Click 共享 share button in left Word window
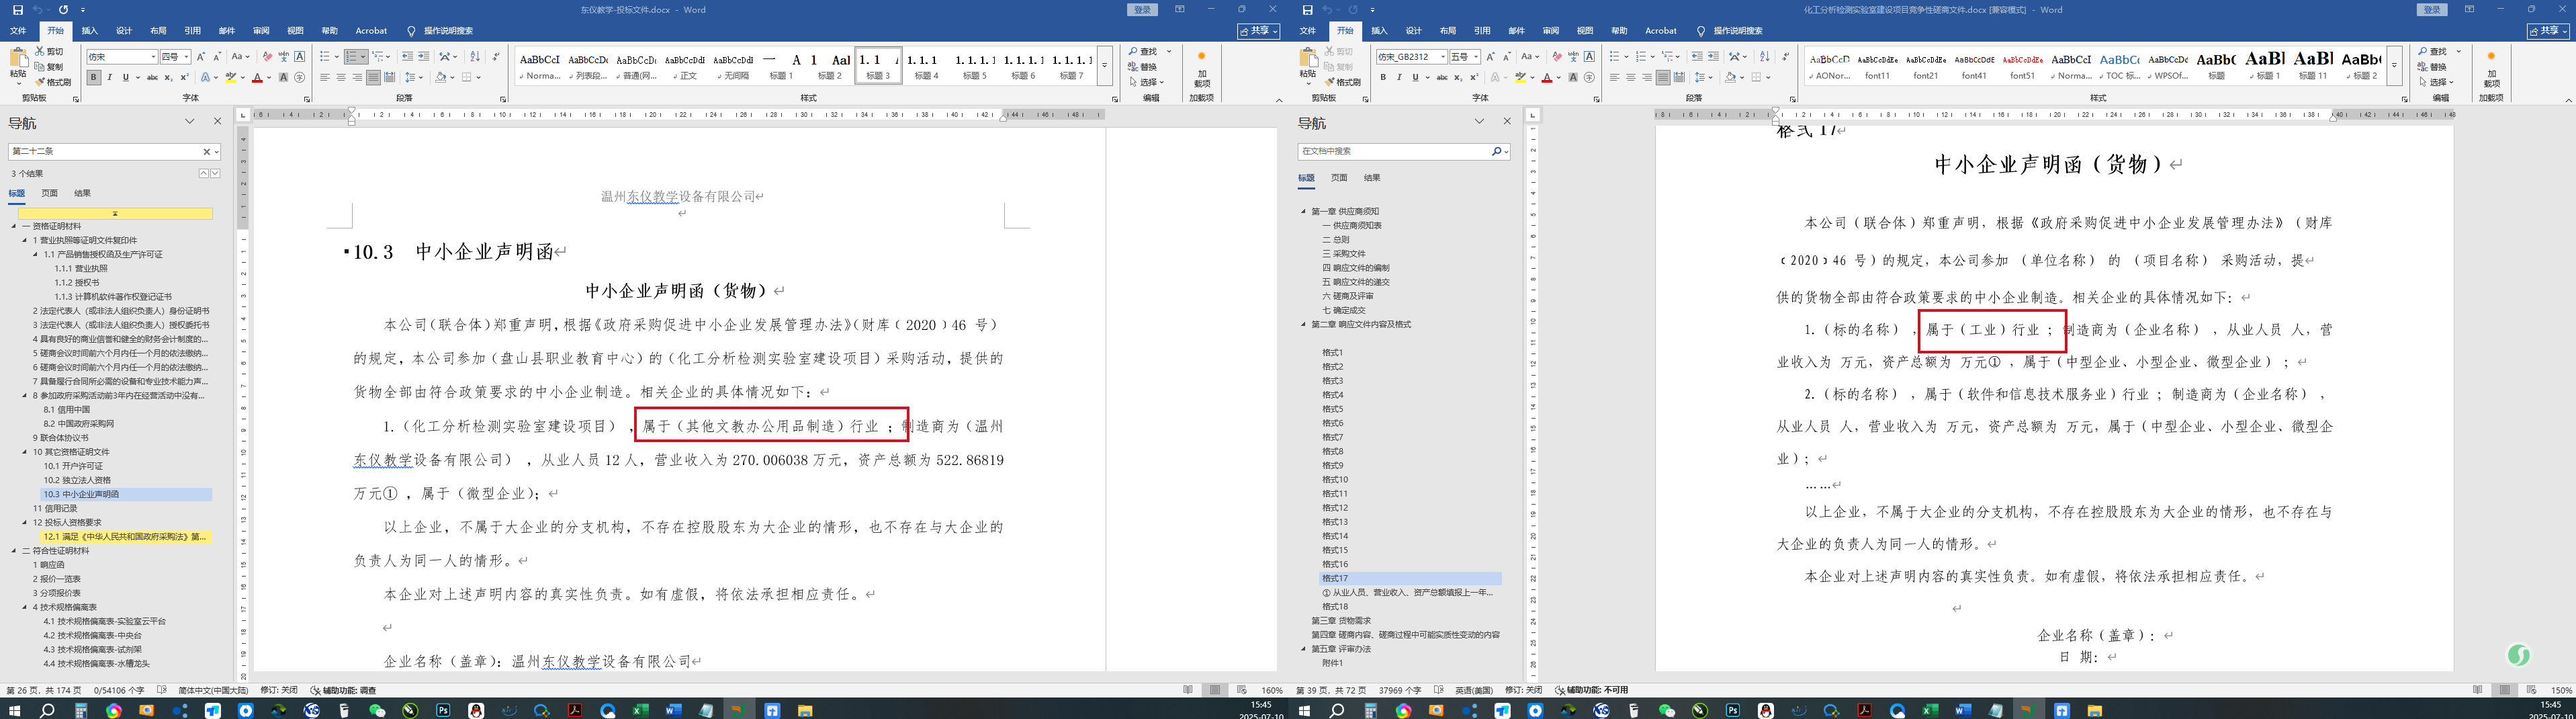 [x=1258, y=31]
